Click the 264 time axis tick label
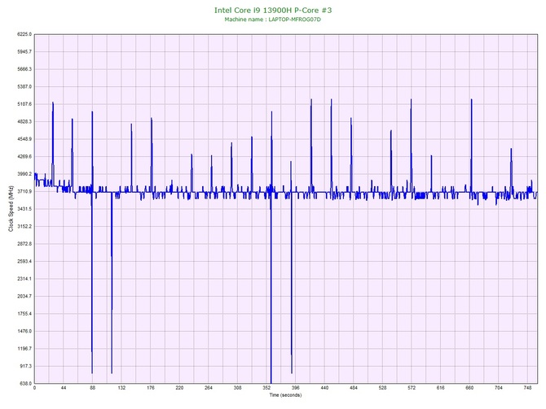Viewport: 546px width, 409px height. [209, 388]
